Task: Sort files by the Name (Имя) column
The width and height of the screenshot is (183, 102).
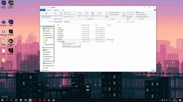Action: coord(58,25)
